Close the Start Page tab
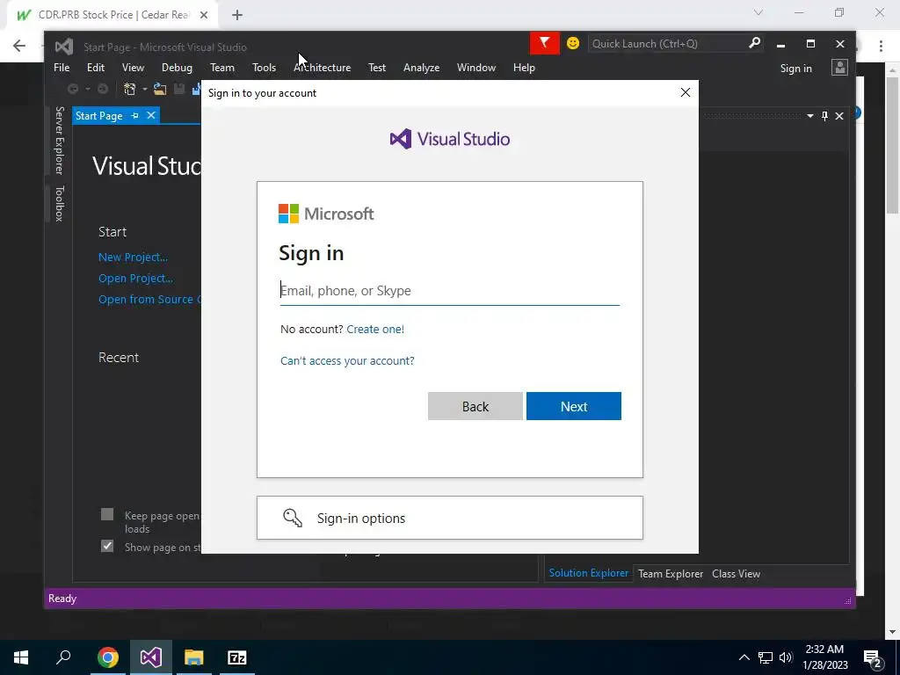The image size is (900, 675). [151, 115]
